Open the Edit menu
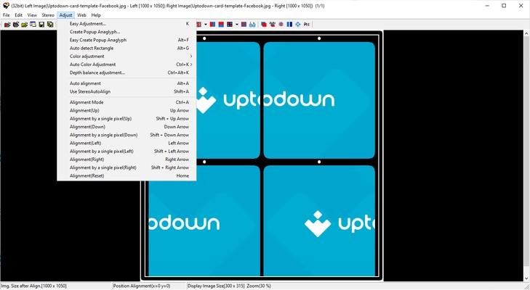Image resolution: width=530 pixels, height=290 pixels. tap(19, 15)
